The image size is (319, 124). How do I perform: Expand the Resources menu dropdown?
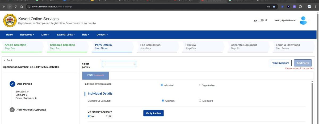pyautogui.click(x=27, y=35)
